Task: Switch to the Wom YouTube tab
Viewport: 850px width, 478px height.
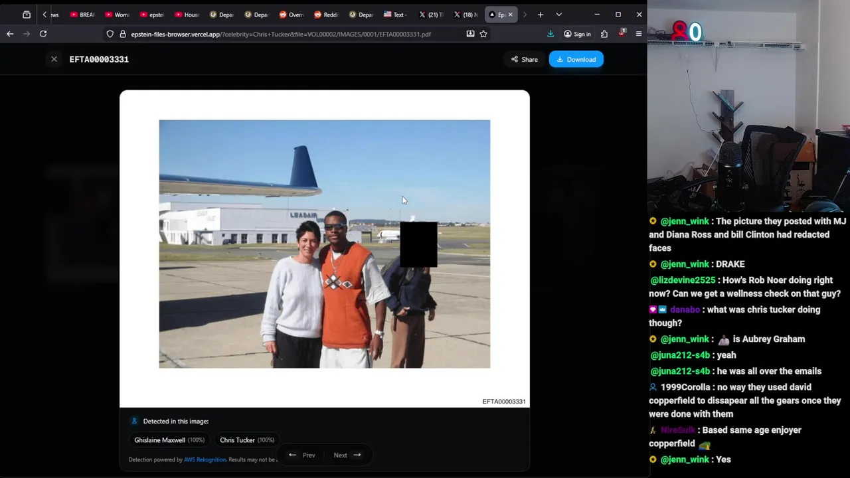Action: [x=117, y=15]
